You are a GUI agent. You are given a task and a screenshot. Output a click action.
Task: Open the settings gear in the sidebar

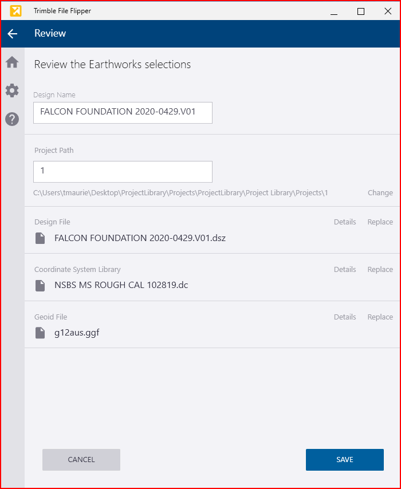point(12,90)
